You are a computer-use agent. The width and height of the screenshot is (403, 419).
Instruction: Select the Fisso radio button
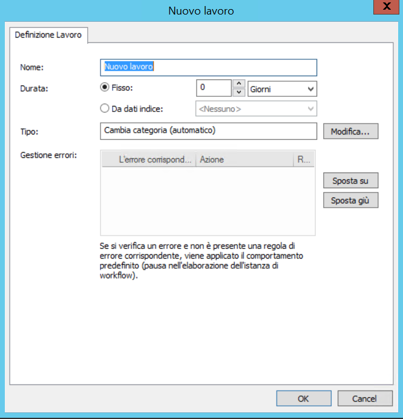click(x=105, y=88)
